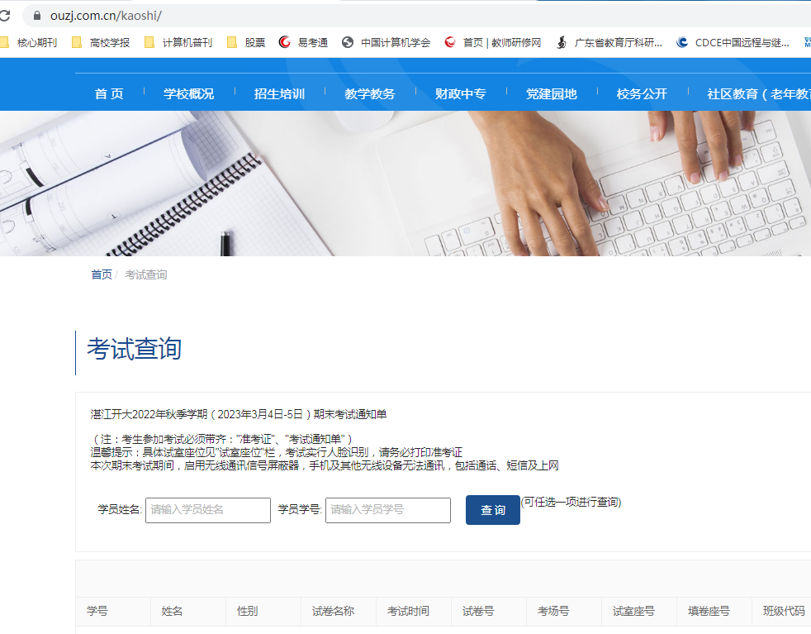Open the 中国计算机学会 bookmark

pos(387,42)
